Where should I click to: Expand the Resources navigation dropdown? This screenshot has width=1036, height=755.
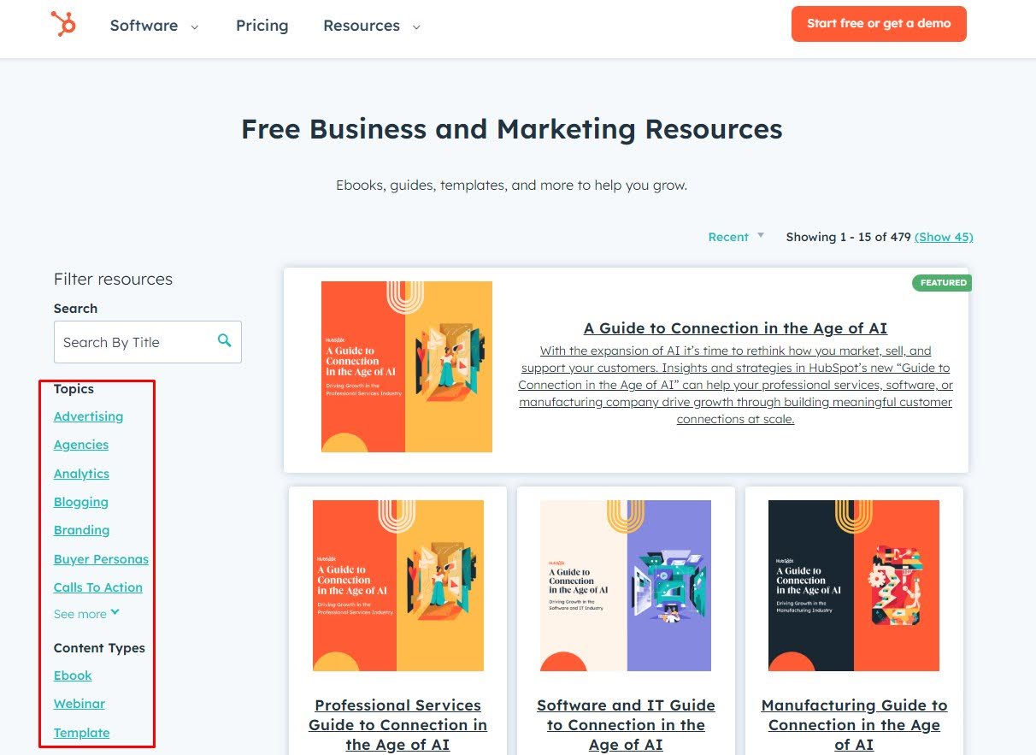pyautogui.click(x=371, y=26)
